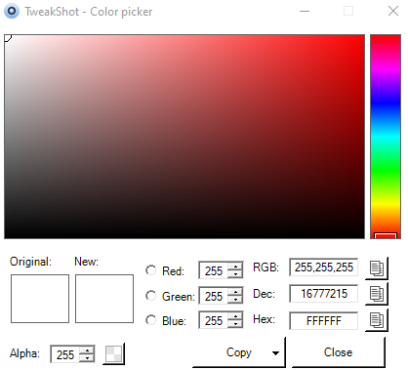The height and width of the screenshot is (370, 408).
Task: Click the Alpha value field
Action: [65, 354]
